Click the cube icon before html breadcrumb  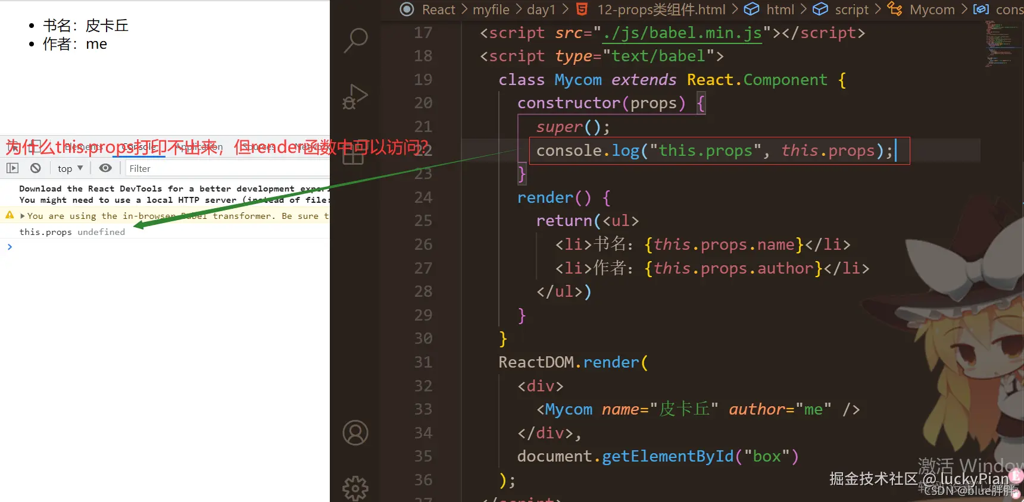752,9
